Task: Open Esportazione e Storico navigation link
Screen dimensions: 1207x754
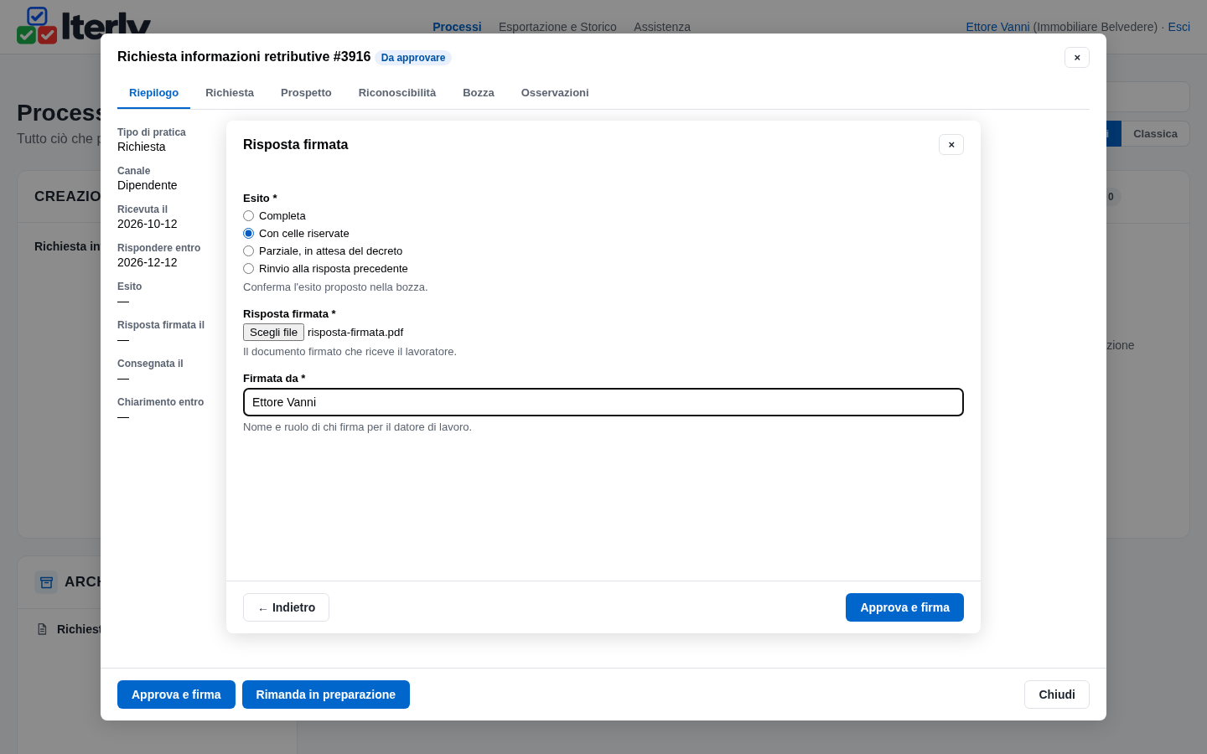Action: point(557,27)
